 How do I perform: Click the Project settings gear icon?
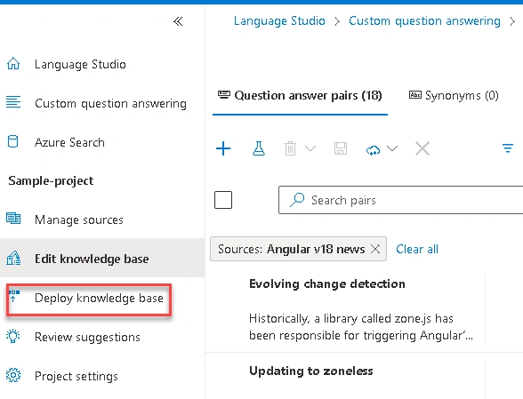13,375
